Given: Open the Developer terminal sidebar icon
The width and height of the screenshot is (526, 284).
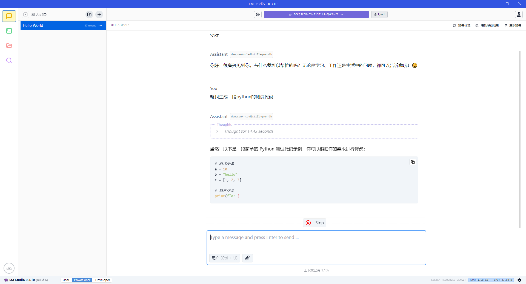Looking at the screenshot, I should tap(9, 31).
